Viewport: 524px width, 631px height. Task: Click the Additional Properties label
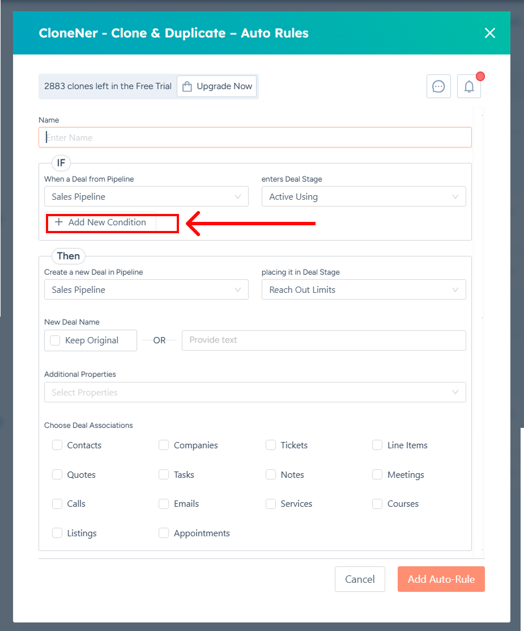click(x=80, y=375)
